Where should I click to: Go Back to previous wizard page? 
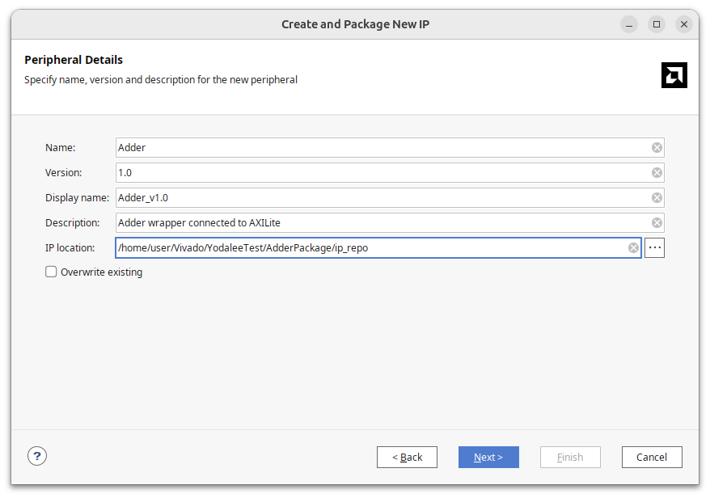(x=407, y=458)
